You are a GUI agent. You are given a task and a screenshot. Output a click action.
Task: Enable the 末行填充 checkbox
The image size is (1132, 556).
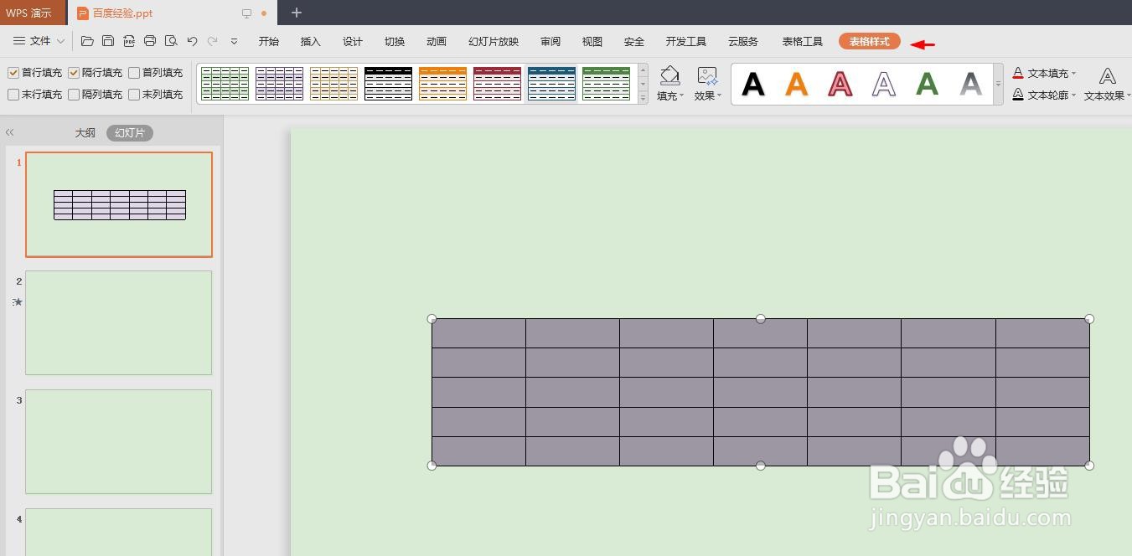13,95
